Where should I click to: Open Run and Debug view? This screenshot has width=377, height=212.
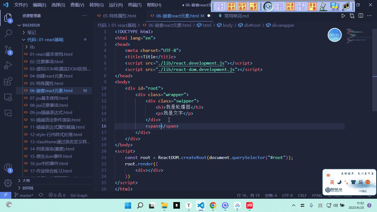tap(8, 65)
